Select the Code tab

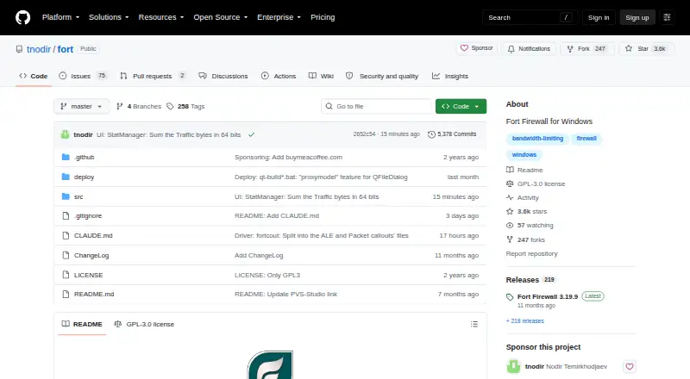(33, 76)
